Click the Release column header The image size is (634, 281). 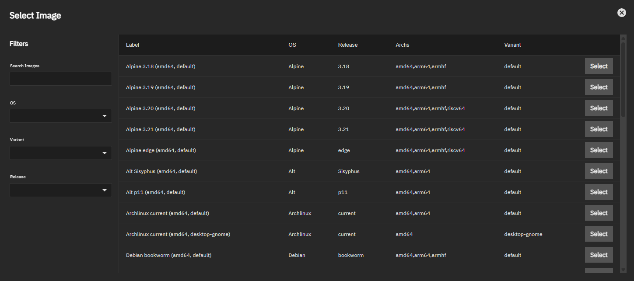pos(347,45)
